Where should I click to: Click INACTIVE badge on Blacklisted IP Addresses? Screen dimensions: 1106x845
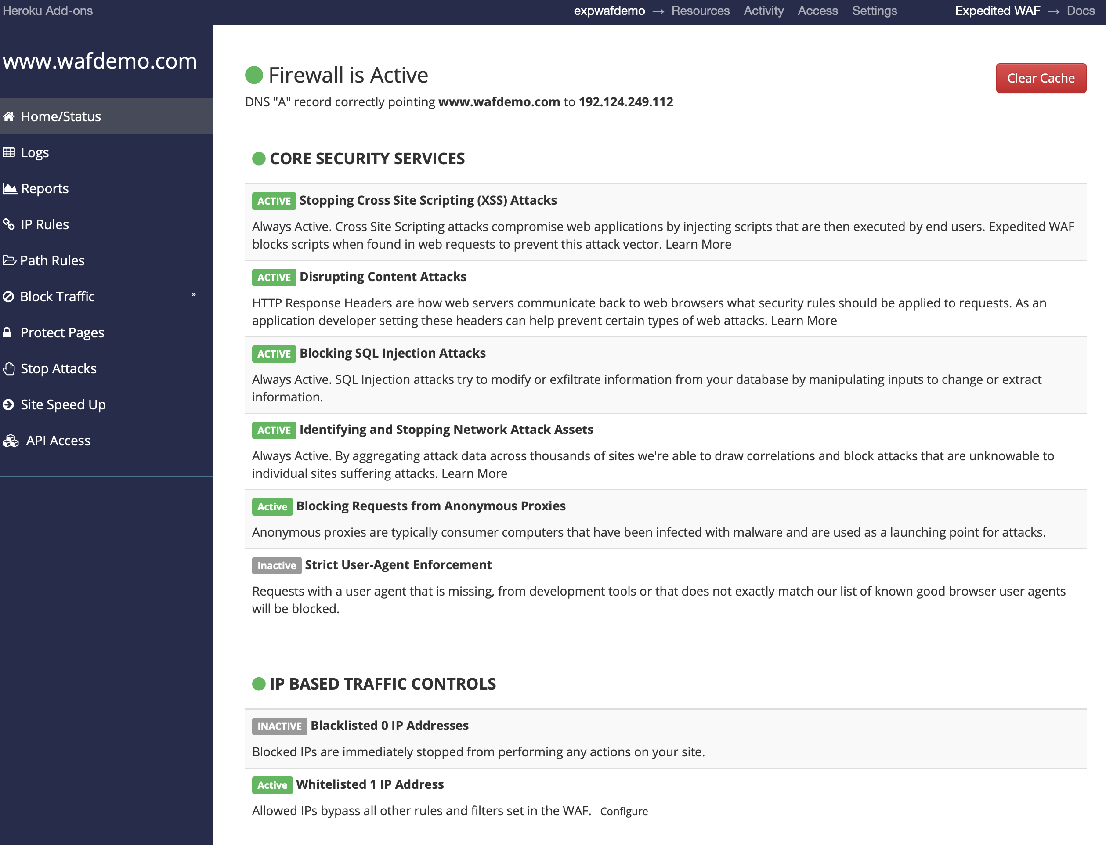click(279, 727)
